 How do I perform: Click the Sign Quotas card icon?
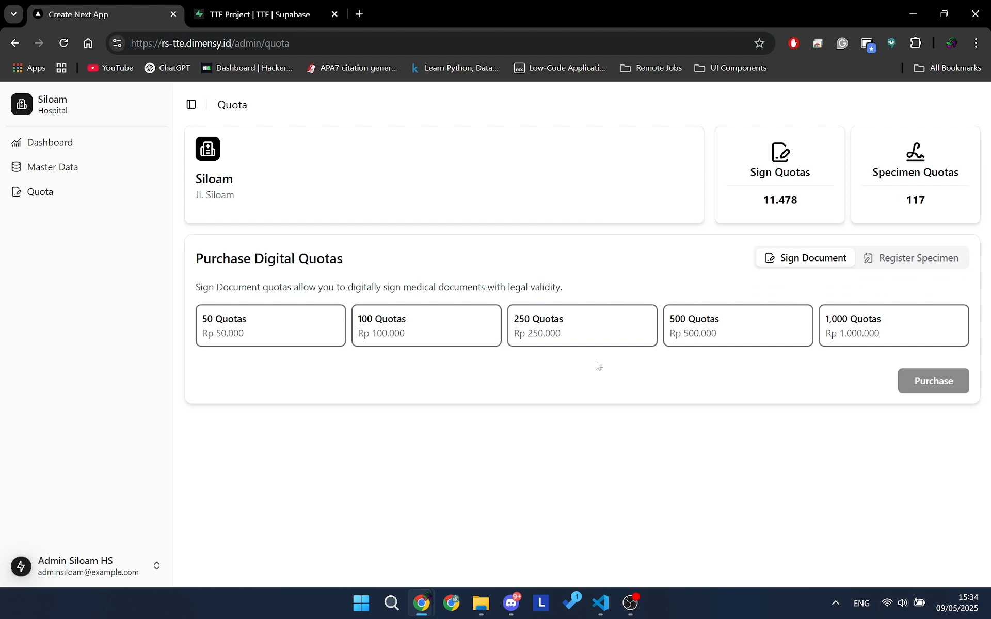[x=780, y=152]
